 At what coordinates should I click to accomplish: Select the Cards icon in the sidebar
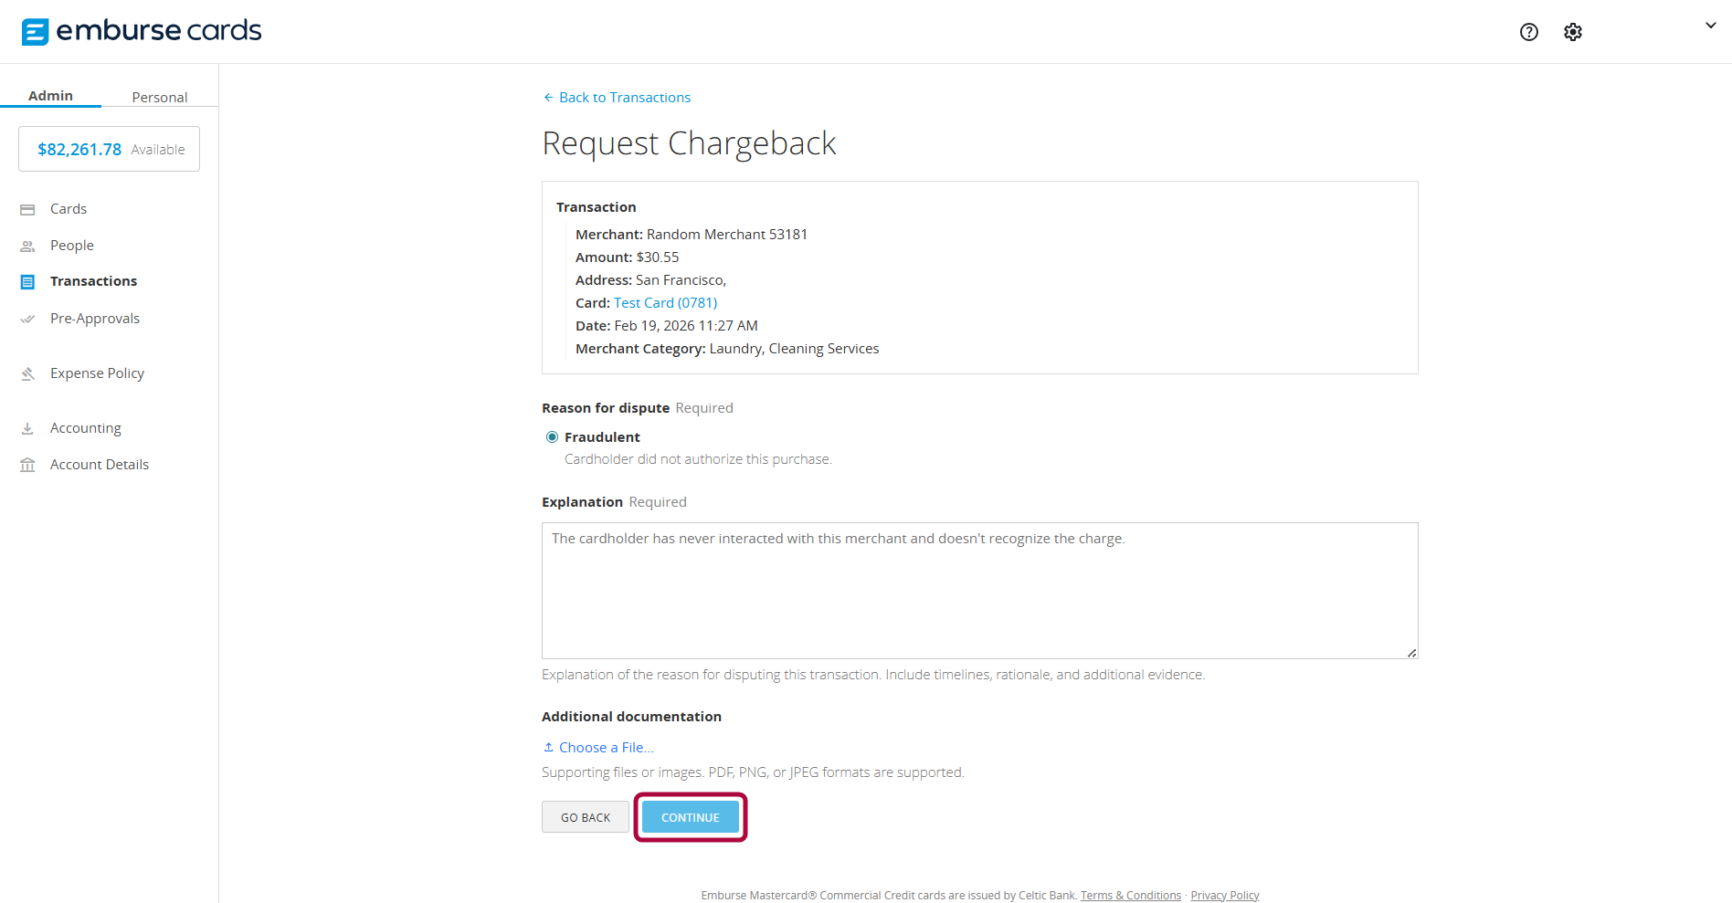point(28,208)
